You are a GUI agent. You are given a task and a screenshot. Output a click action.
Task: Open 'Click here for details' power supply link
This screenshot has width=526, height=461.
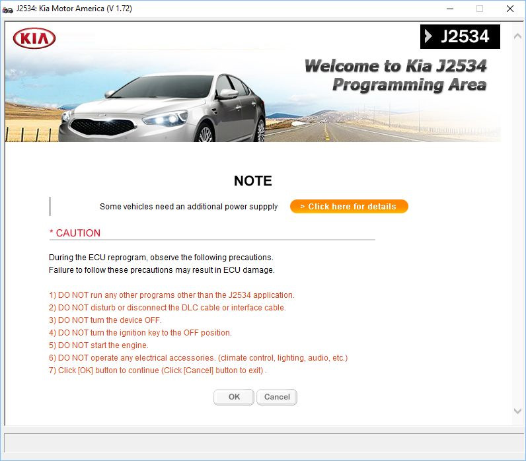[x=349, y=206]
